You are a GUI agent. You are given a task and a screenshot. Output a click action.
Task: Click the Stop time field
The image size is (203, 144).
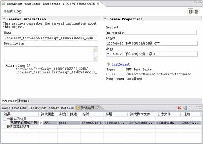(152, 54)
